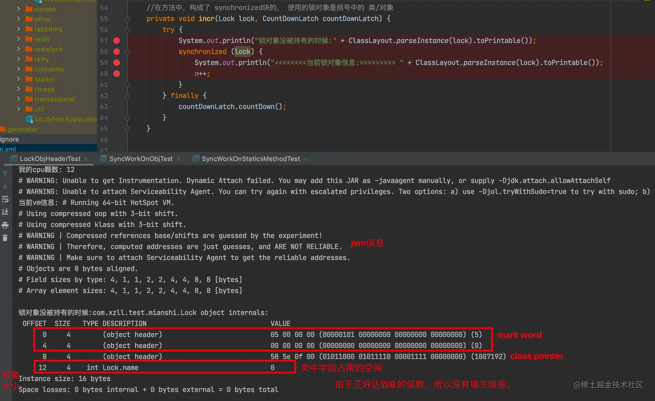Expand the thread folder
The image size is (655, 401).
click(x=18, y=89)
